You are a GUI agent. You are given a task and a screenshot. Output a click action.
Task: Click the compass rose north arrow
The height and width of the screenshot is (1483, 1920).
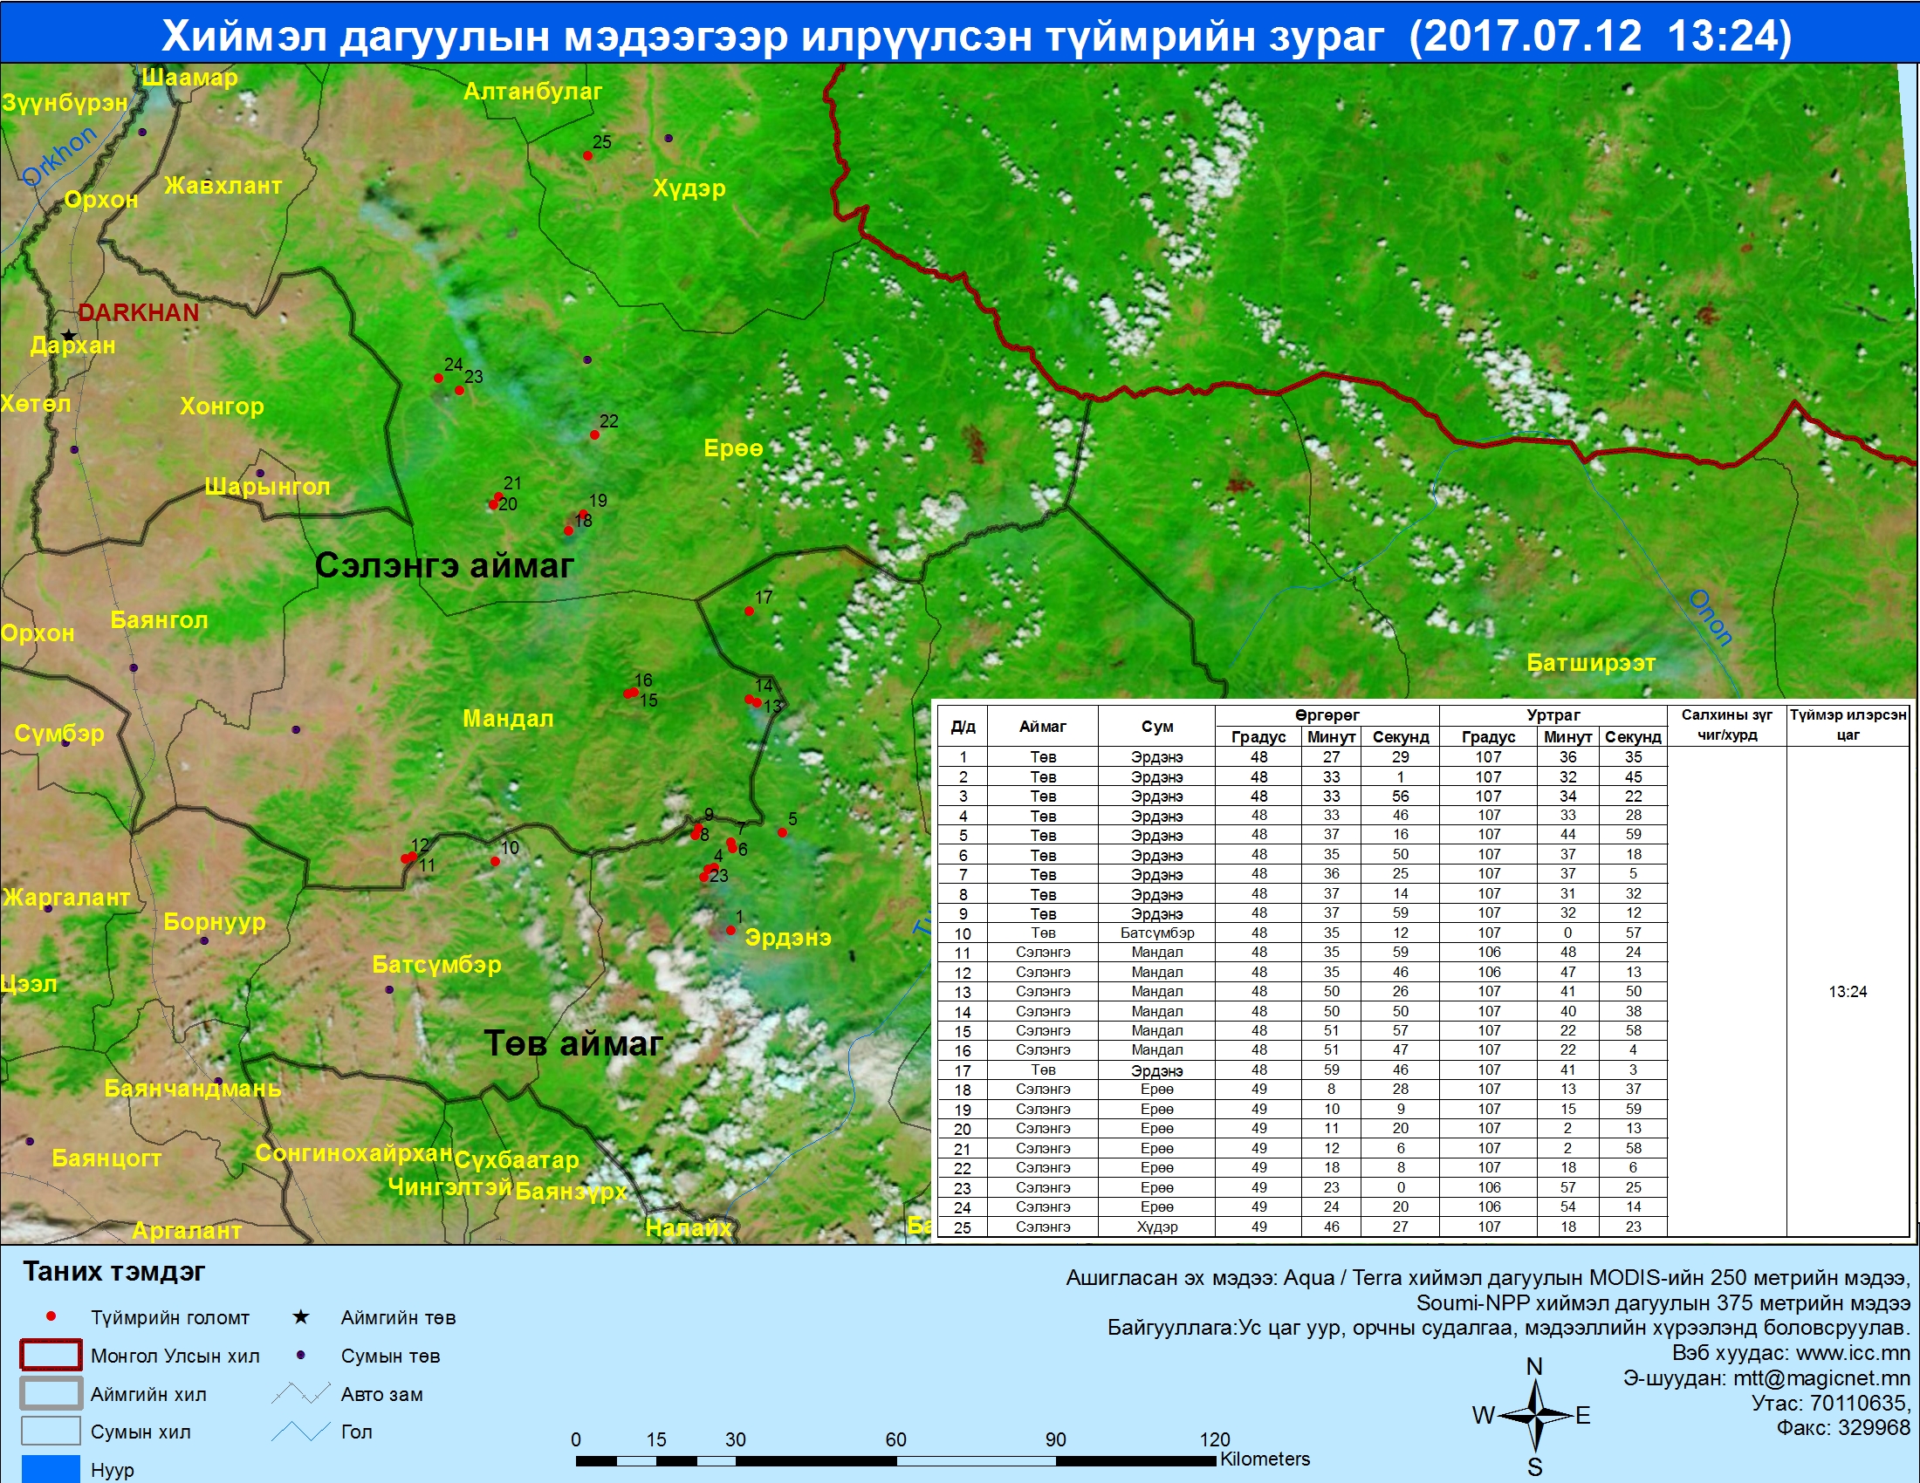pos(1535,1415)
